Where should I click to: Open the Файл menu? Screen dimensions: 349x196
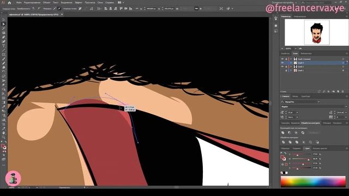click(x=19, y=3)
